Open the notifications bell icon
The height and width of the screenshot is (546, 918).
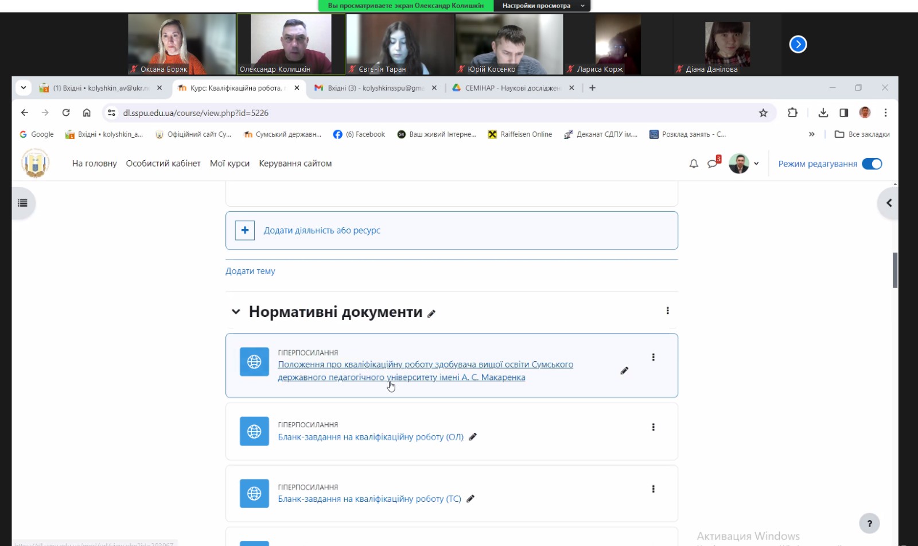(694, 164)
